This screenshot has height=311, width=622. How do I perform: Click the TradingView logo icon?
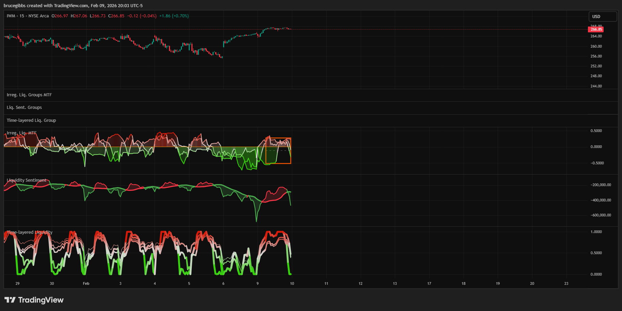(10, 300)
